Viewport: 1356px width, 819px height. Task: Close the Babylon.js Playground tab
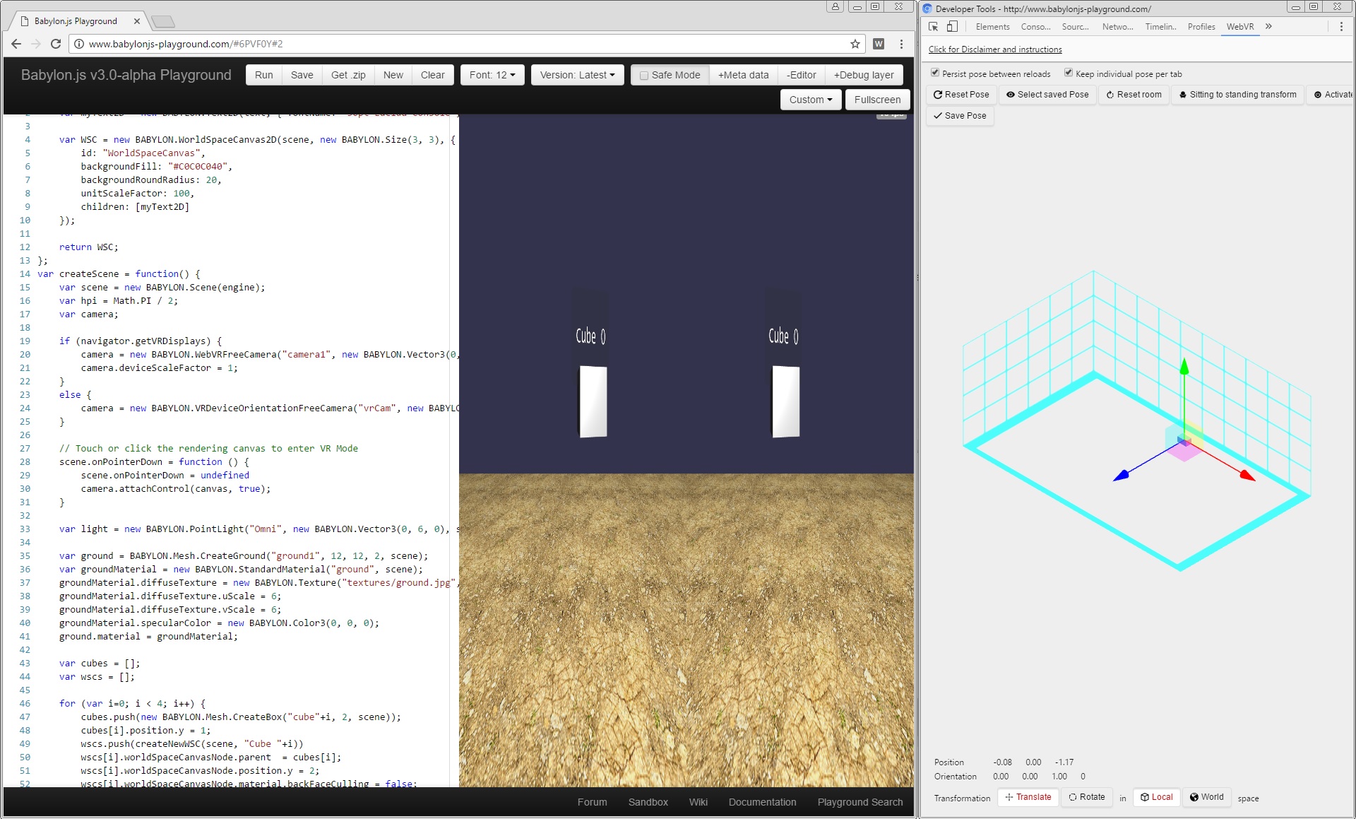point(137,21)
